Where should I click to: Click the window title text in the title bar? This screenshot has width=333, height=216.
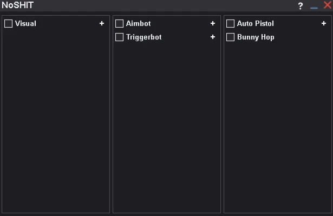click(18, 5)
